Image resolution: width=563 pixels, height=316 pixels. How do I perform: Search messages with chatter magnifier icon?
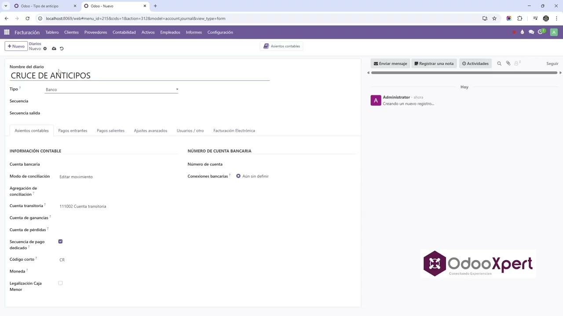[499, 64]
